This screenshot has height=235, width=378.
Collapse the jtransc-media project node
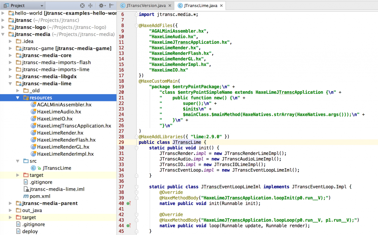4,34
